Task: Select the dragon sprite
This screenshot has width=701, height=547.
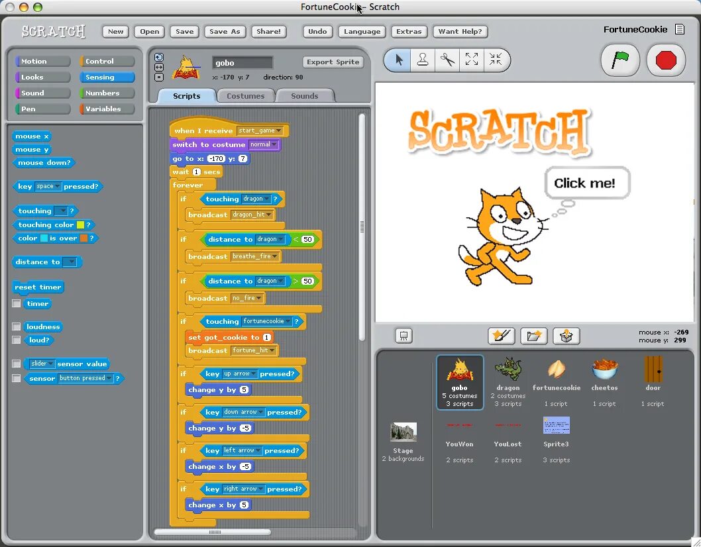Action: (508, 382)
